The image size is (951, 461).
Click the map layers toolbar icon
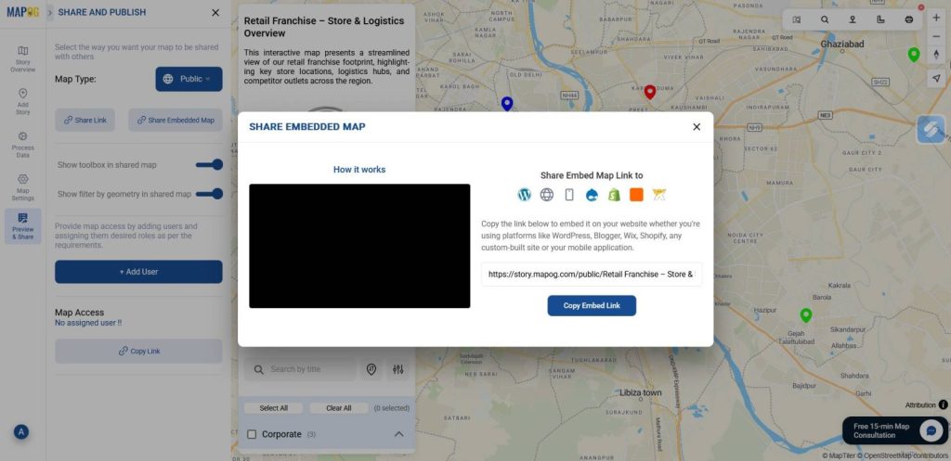tap(796, 19)
